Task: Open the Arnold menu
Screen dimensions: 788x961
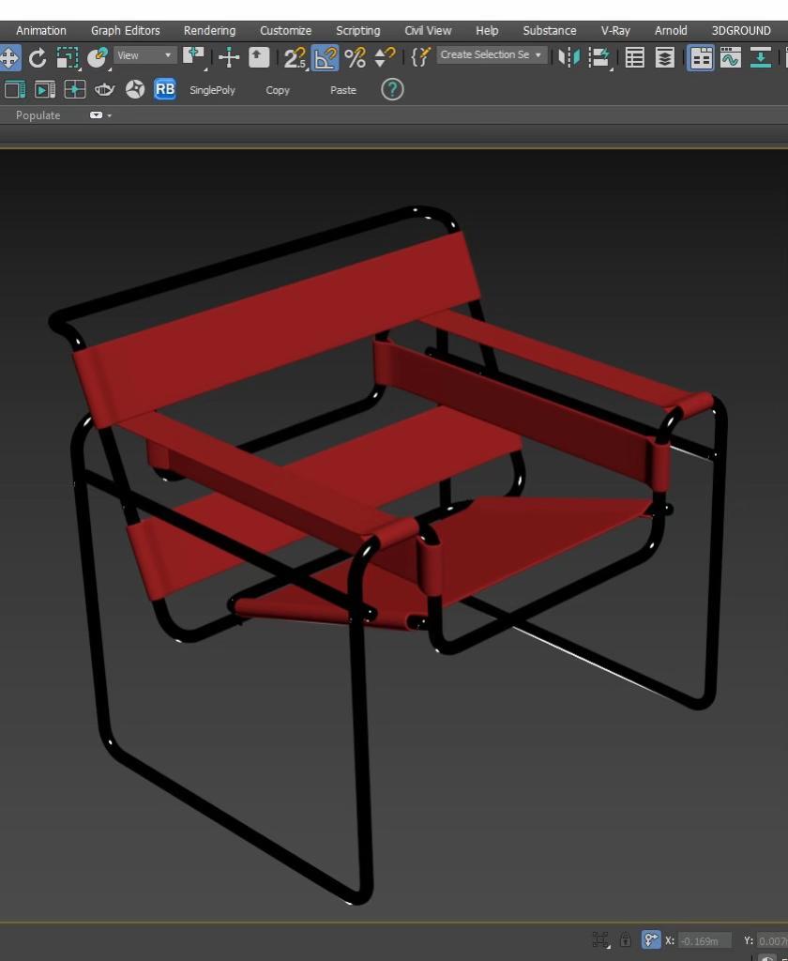Action: (671, 31)
